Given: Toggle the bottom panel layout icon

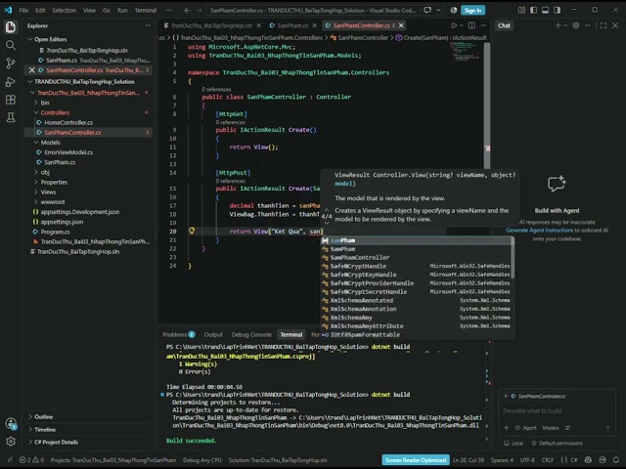Looking at the screenshot, I should point(545,11).
